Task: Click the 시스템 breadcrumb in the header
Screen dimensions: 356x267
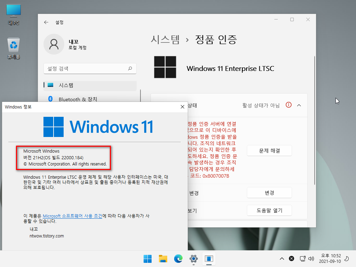Action: [x=165, y=40]
